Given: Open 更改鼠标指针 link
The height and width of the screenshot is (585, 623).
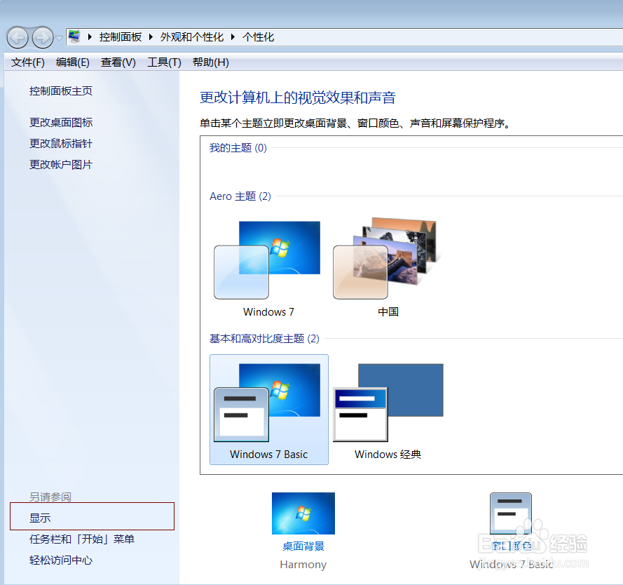Looking at the screenshot, I should (61, 144).
